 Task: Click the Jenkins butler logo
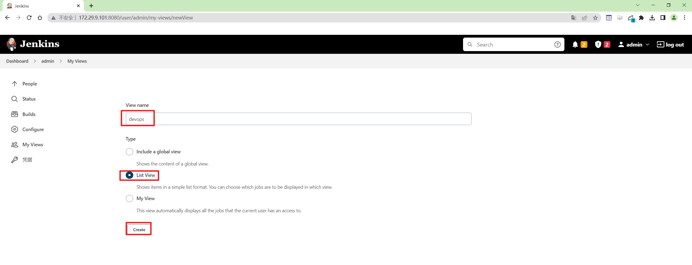(11, 44)
